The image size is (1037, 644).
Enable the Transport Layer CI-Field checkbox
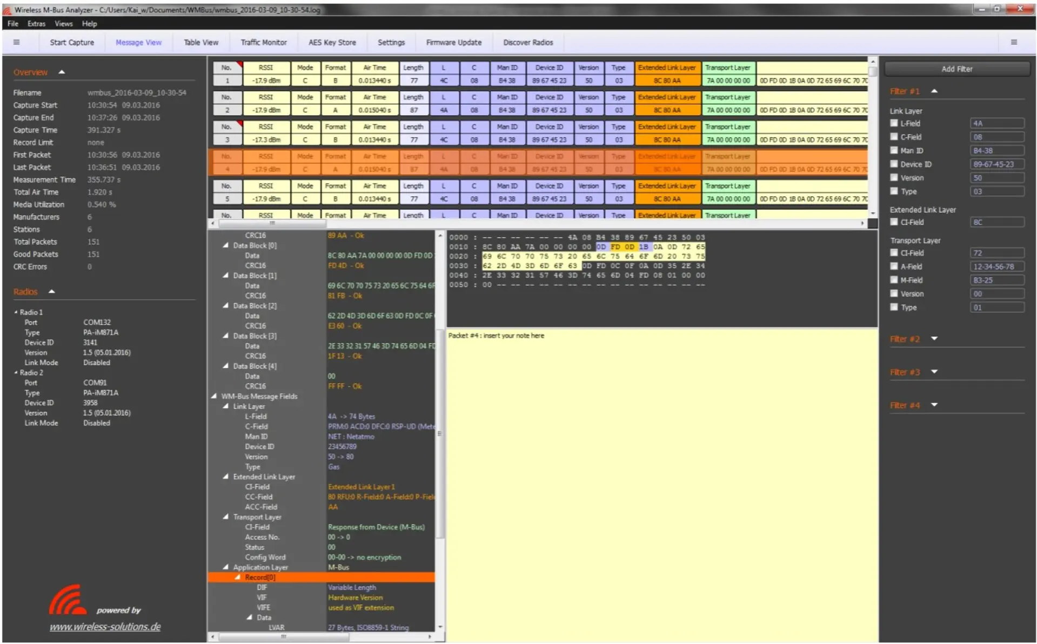pos(894,253)
